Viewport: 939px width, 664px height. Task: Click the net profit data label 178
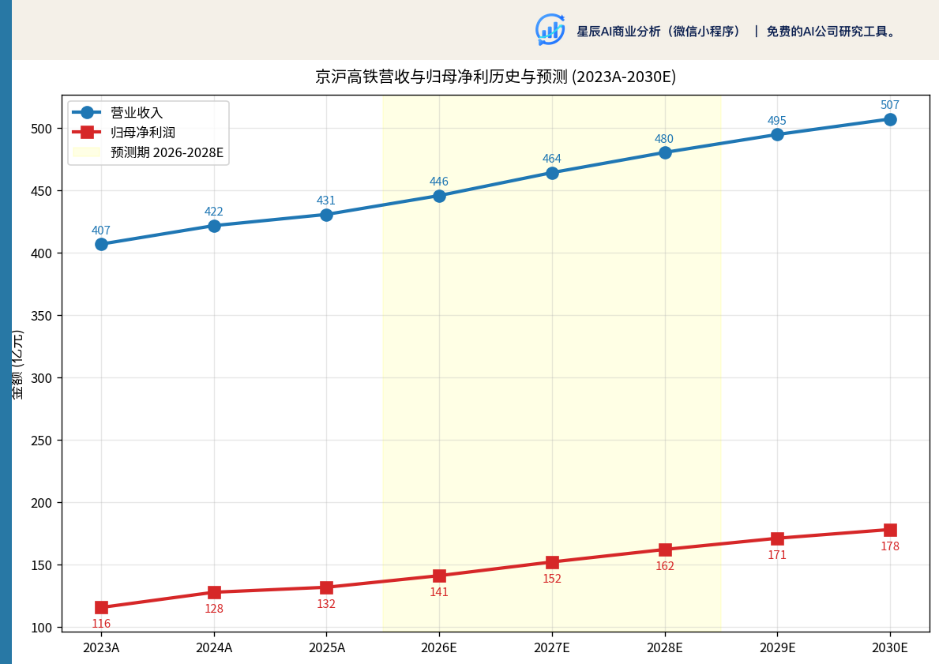[x=890, y=546]
